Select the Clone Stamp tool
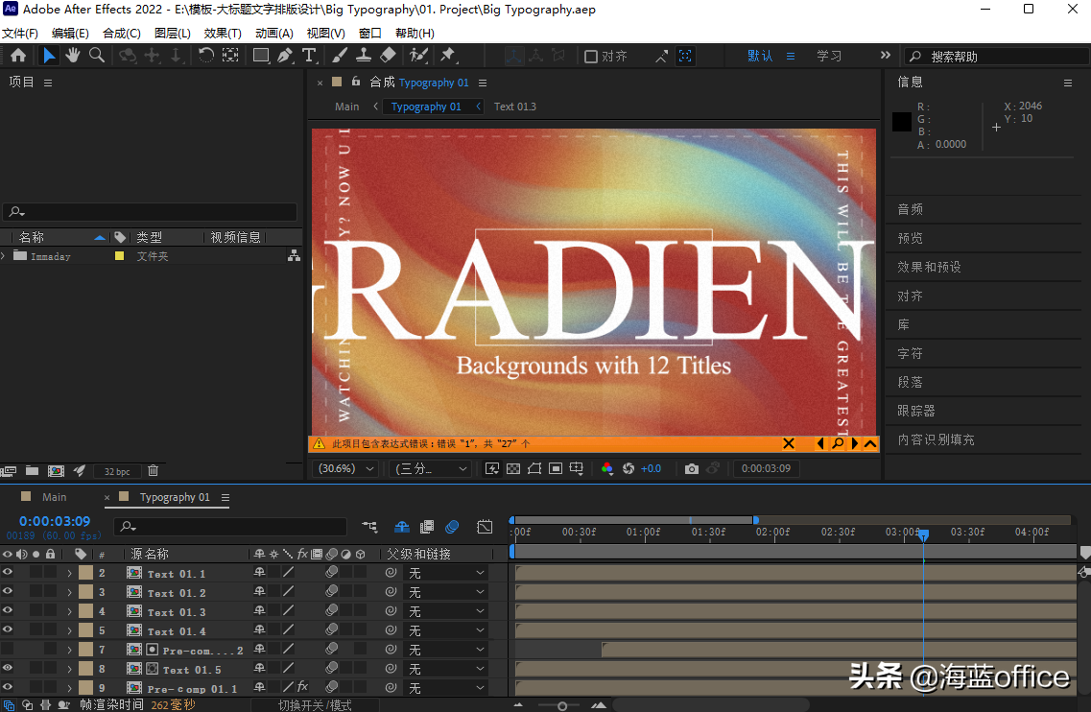The height and width of the screenshot is (712, 1091). [364, 56]
